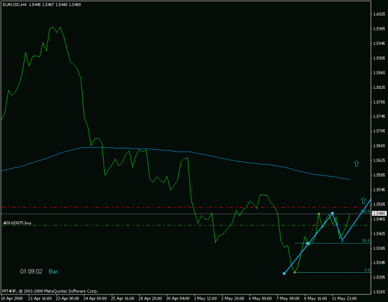Click the 30 Apr 04:00 time label
Image resolution: width=388 pixels, height=302 pixels.
coord(178,298)
